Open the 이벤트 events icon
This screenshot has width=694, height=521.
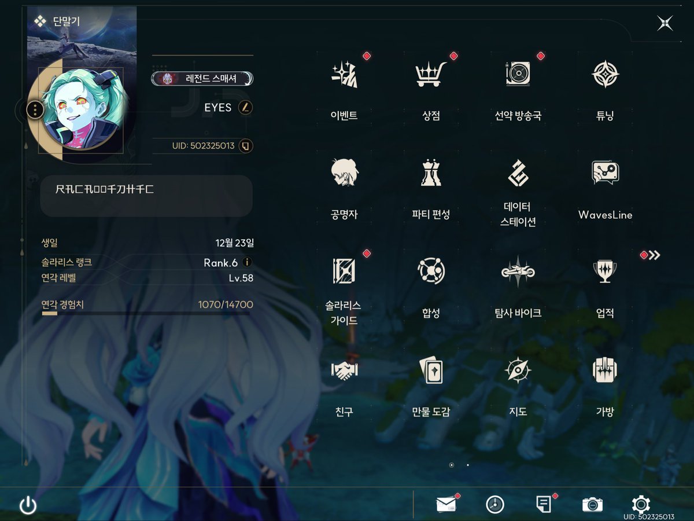[345, 74]
